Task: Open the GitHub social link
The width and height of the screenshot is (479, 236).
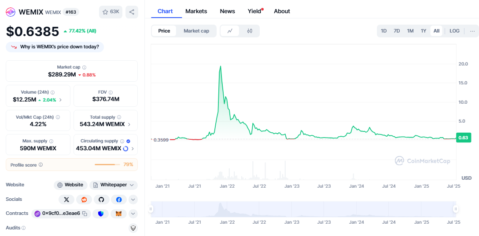Action: [101, 200]
